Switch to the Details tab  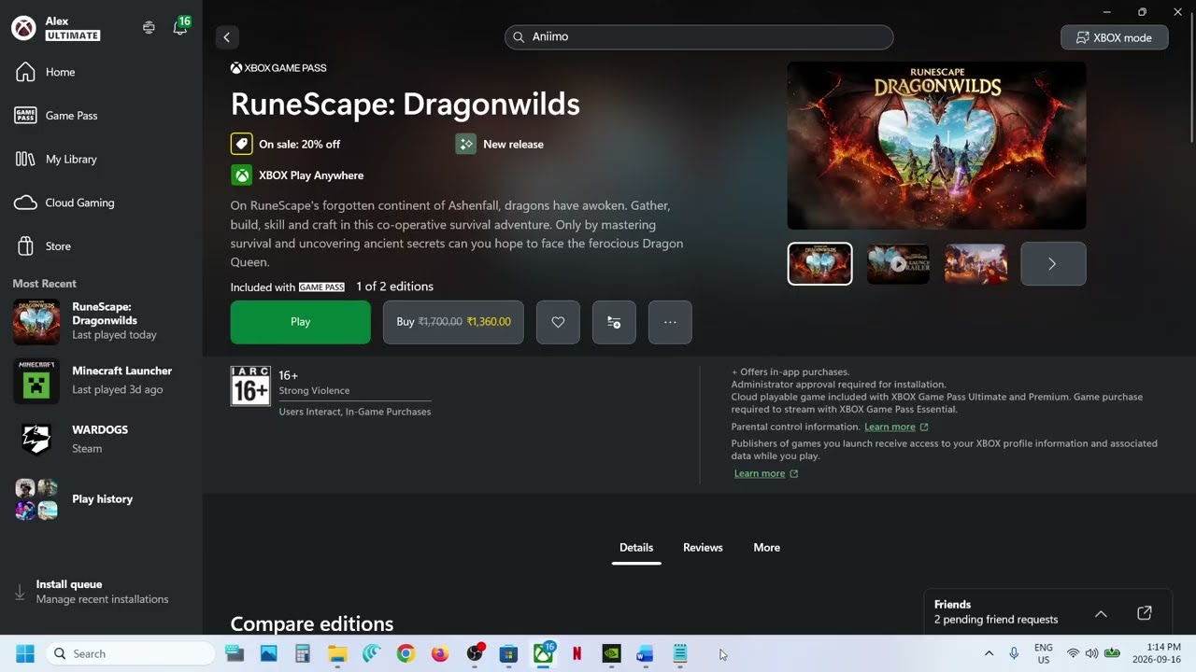(x=636, y=548)
